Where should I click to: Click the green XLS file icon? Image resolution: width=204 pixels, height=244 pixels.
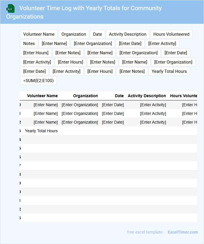click(x=11, y=8)
